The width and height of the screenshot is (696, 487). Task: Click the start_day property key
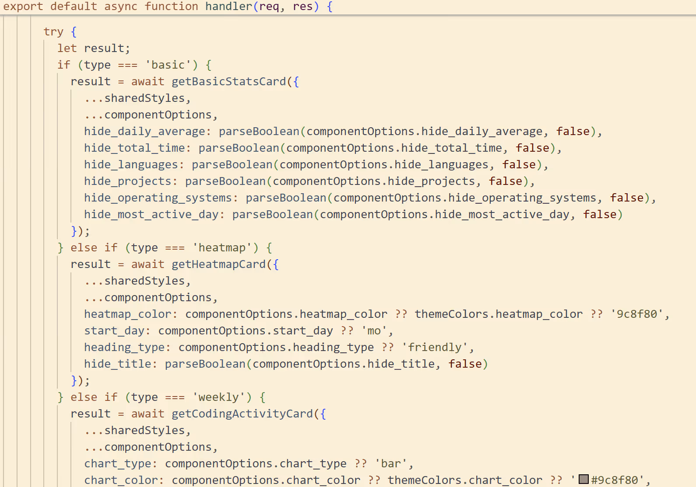point(114,331)
